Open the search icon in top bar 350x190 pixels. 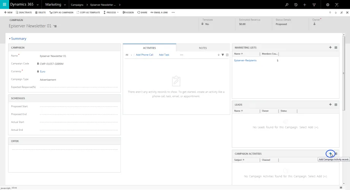point(287,5)
